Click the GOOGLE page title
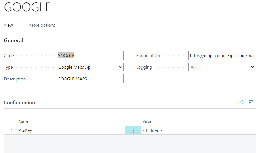 click(x=27, y=7)
